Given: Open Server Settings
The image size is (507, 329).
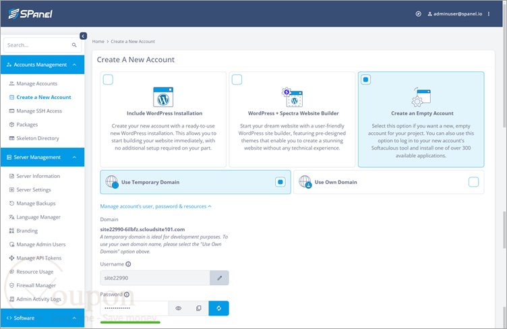Looking at the screenshot, I should 33,189.
